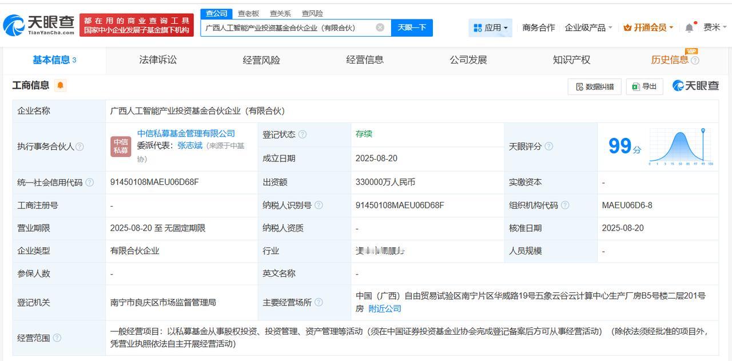This screenshot has height=361, width=732.
Task: Click the orange bell icon beside 工商信息
Action: pyautogui.click(x=61, y=86)
